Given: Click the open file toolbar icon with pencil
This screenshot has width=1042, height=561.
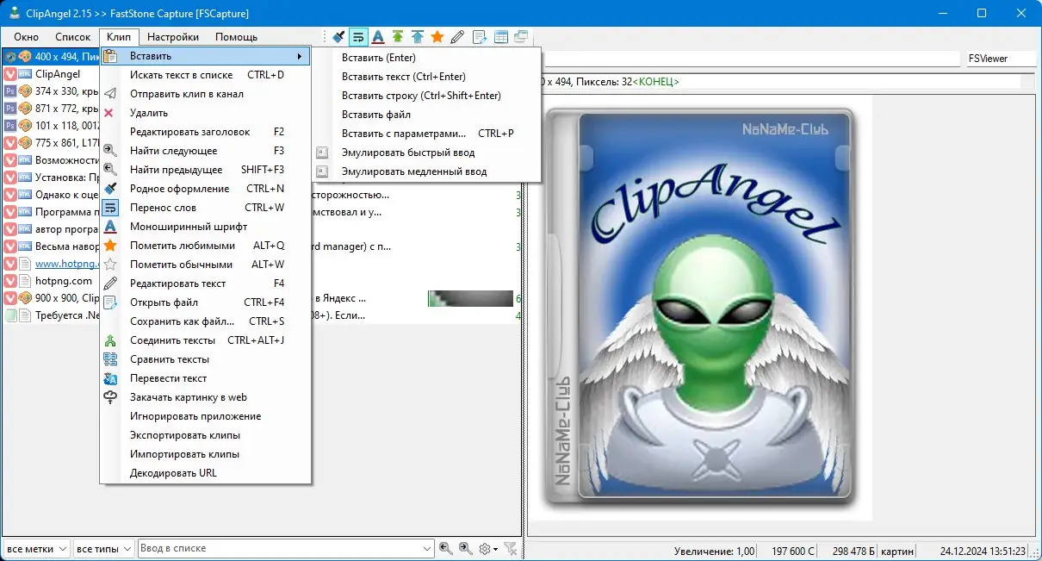Looking at the screenshot, I should 480,37.
